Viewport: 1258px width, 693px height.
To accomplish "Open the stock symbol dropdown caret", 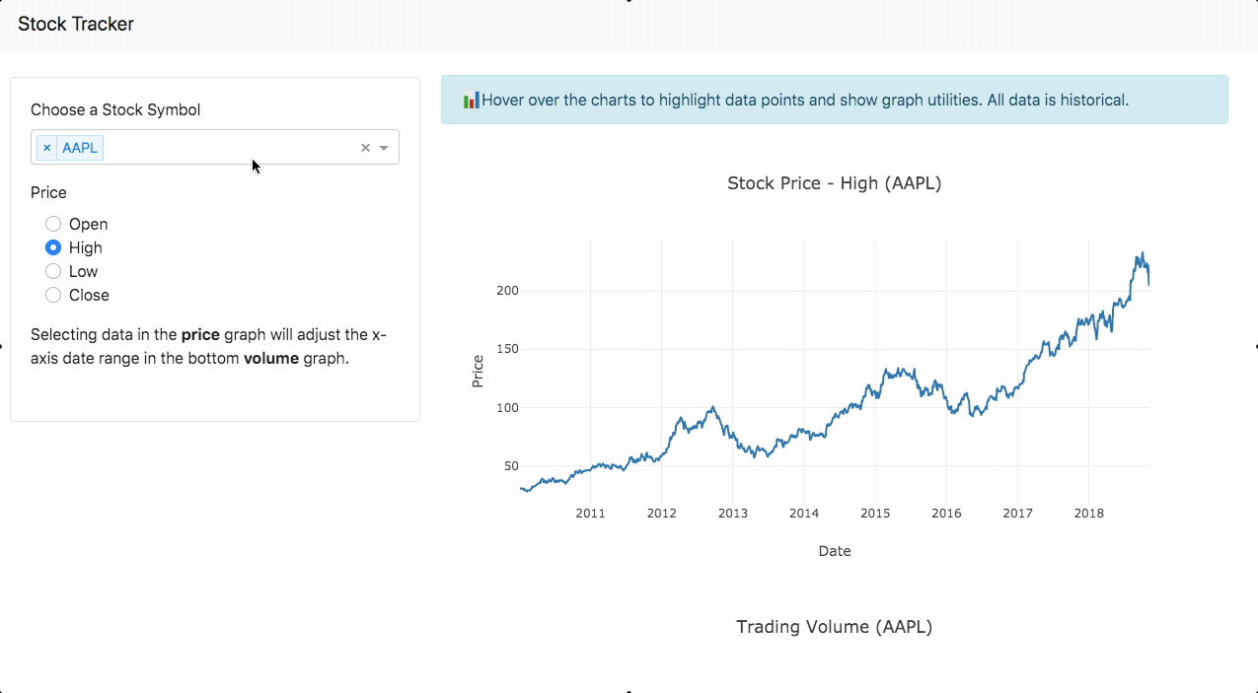I will click(383, 147).
